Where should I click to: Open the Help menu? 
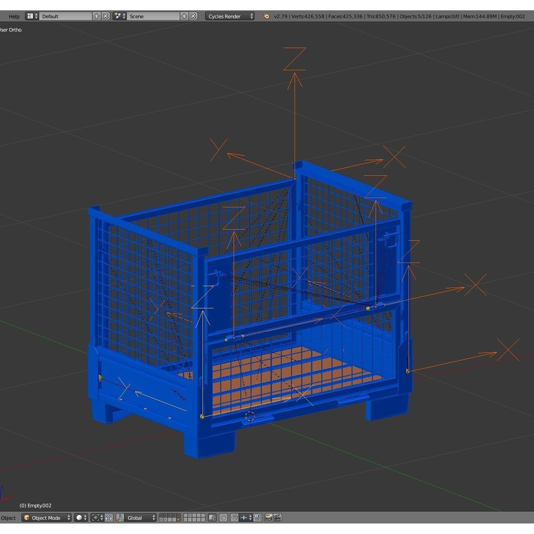(x=14, y=16)
